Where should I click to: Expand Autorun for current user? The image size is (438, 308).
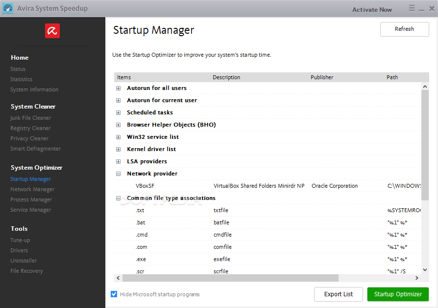(119, 100)
